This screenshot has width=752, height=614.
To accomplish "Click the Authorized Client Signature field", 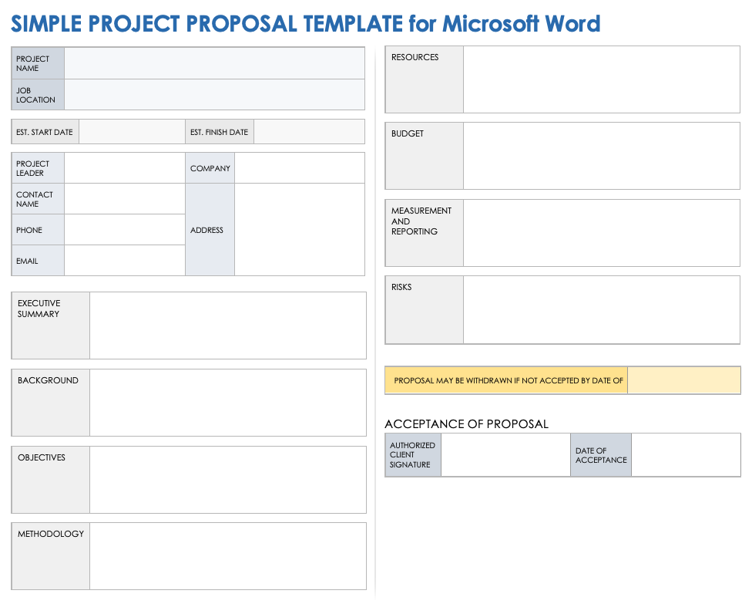I will tap(505, 455).
